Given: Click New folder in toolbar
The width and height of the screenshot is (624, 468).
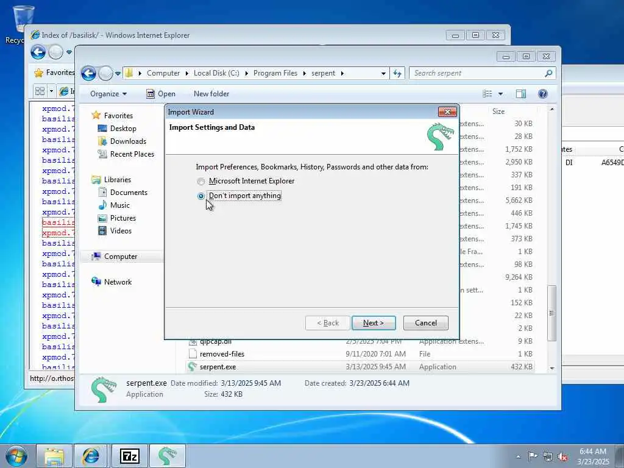Looking at the screenshot, I should [x=211, y=94].
